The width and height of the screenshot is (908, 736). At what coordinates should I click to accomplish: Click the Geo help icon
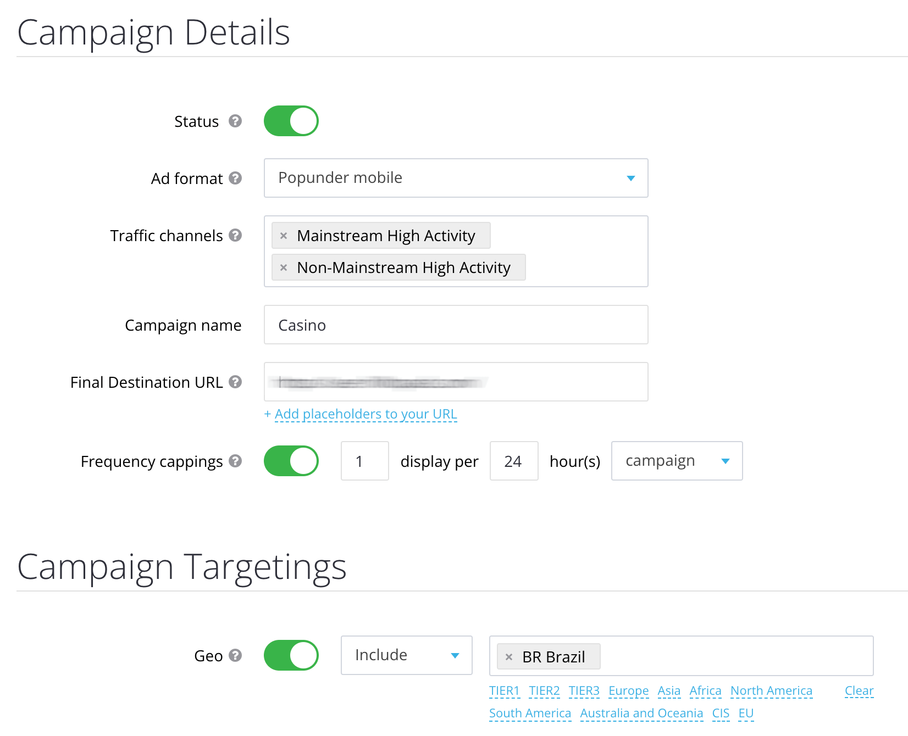(x=235, y=655)
